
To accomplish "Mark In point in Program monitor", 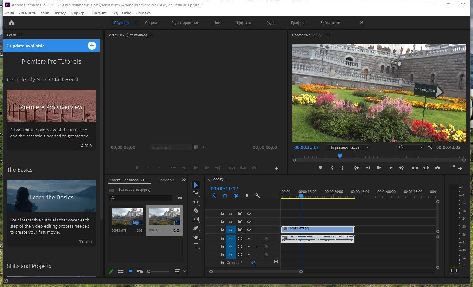I will coord(332,168).
